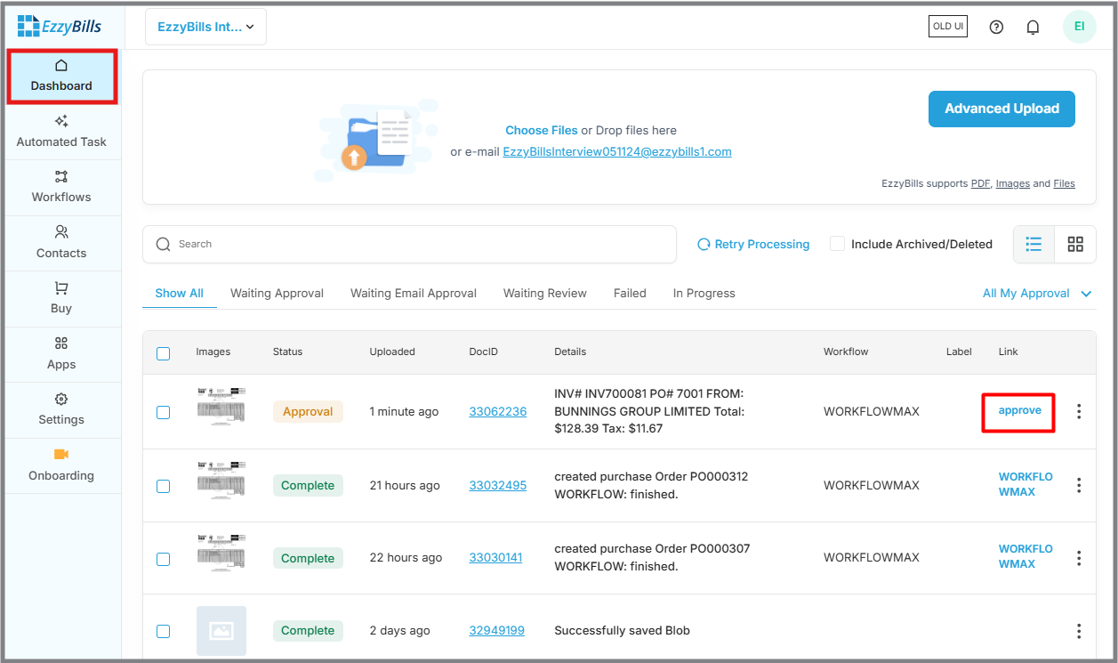This screenshot has height=663, width=1118.
Task: Click the help question mark icon
Action: point(996,27)
